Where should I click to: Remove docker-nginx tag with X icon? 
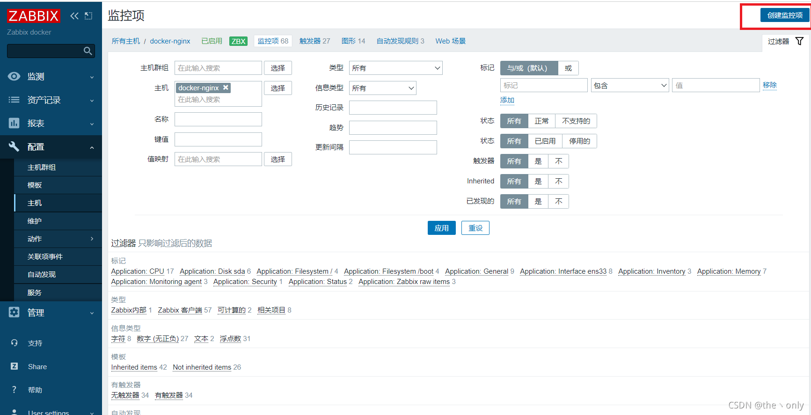coord(226,87)
